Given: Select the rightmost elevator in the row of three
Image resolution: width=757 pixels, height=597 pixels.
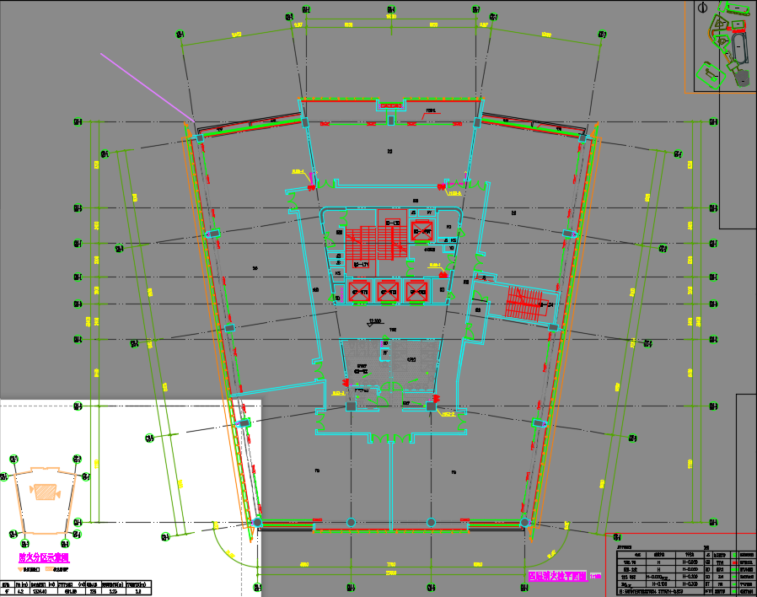Looking at the screenshot, I should (416, 292).
